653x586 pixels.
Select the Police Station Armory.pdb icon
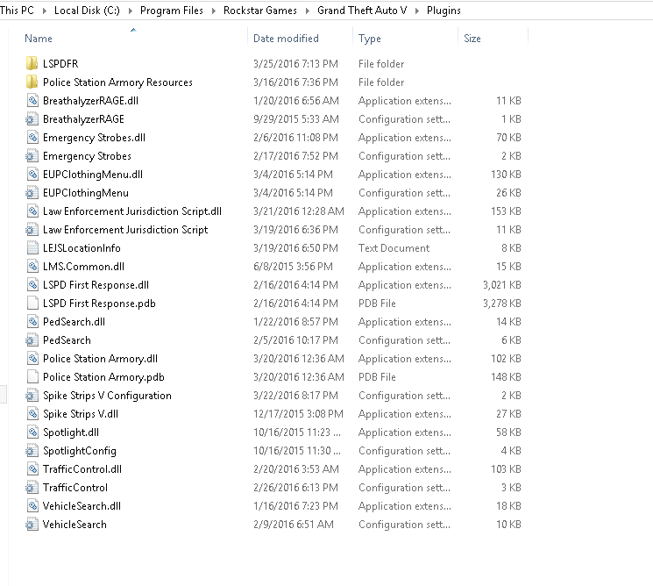coord(32,376)
